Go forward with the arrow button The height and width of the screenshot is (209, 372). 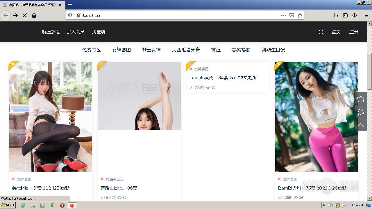[x=15, y=15]
